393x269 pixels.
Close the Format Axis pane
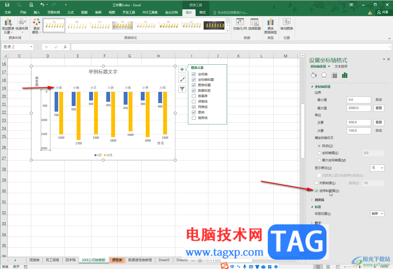point(389,59)
